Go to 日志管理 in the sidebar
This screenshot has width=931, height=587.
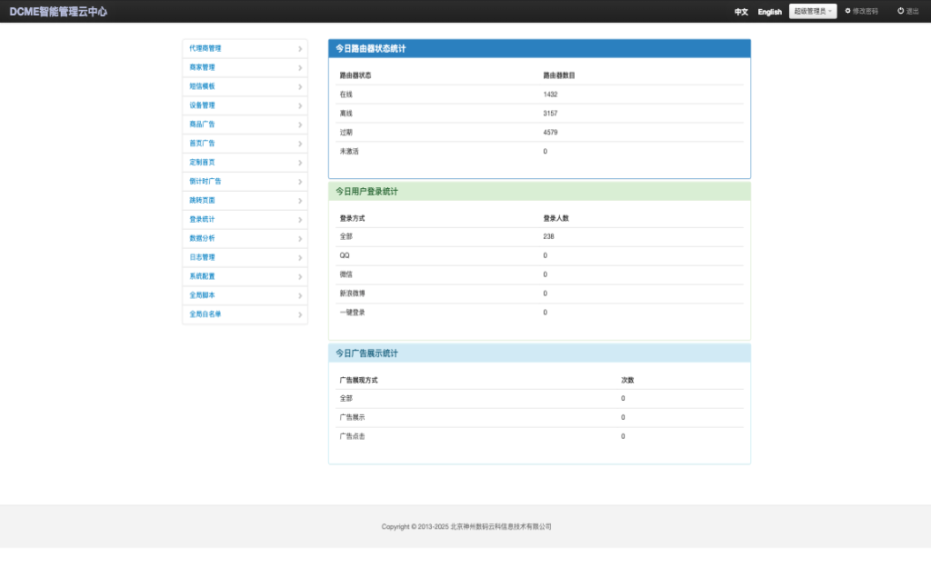pyautogui.click(x=202, y=257)
